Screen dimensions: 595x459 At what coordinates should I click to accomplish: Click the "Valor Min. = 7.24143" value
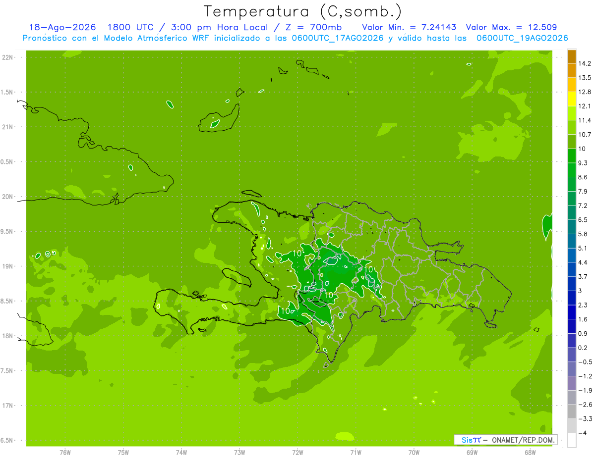[x=409, y=27]
